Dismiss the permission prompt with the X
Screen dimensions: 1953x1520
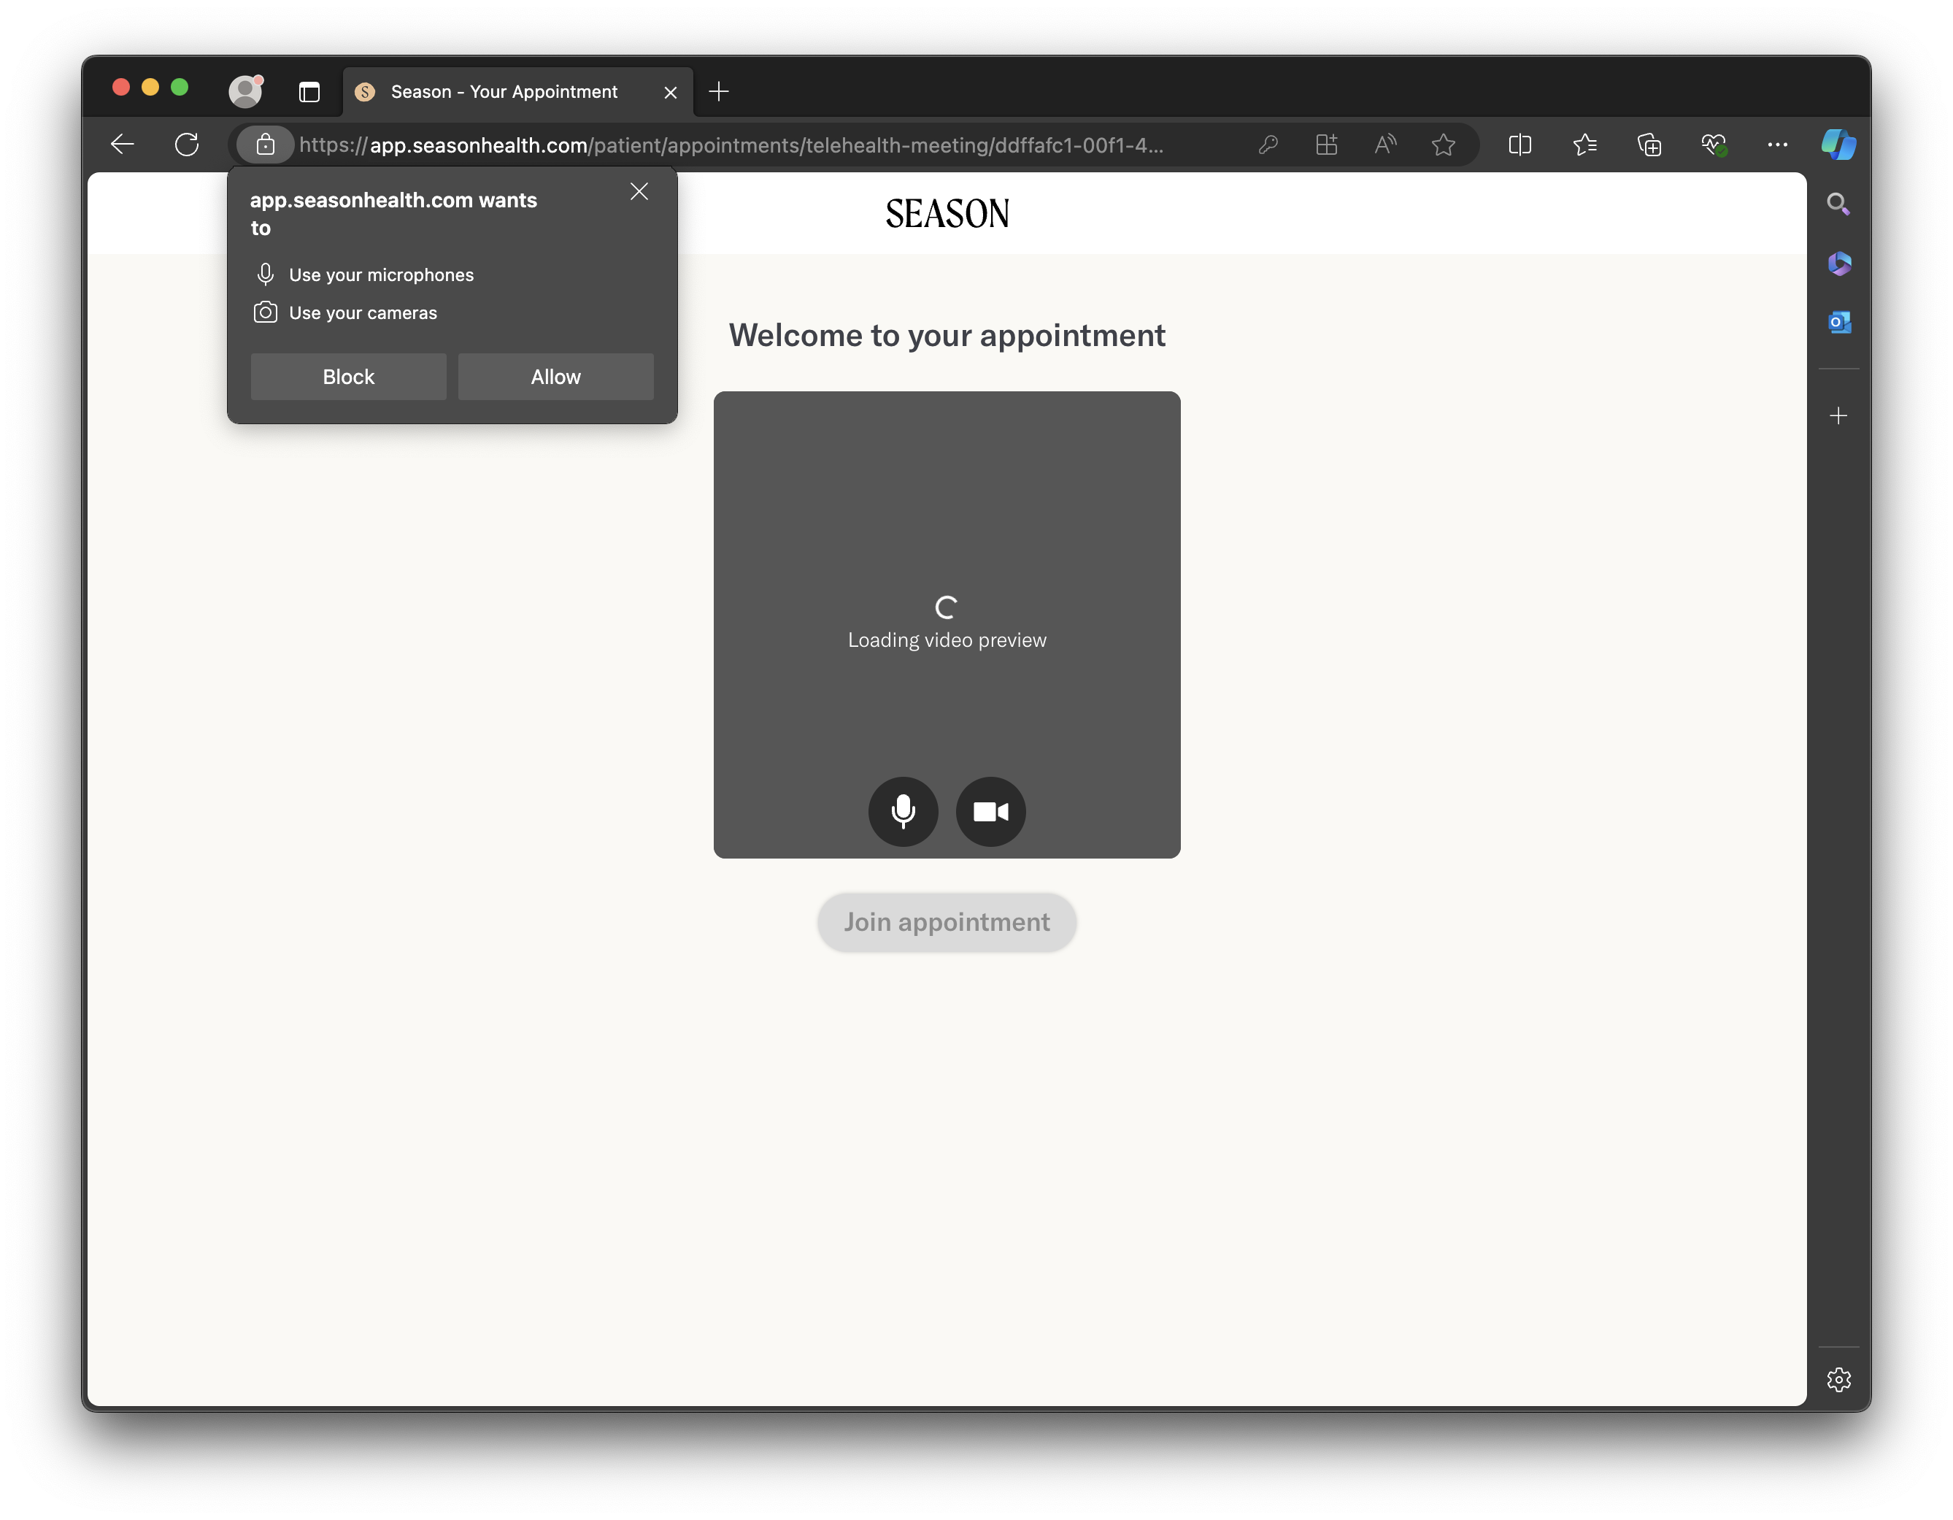pyautogui.click(x=639, y=191)
